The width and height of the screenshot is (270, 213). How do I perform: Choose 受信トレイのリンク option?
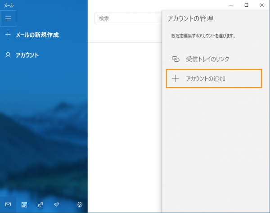click(214, 59)
